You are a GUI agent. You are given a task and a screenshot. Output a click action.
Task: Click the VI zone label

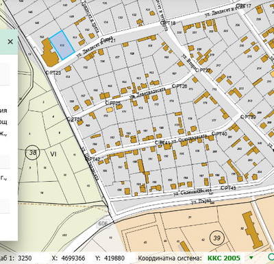click(x=53, y=154)
